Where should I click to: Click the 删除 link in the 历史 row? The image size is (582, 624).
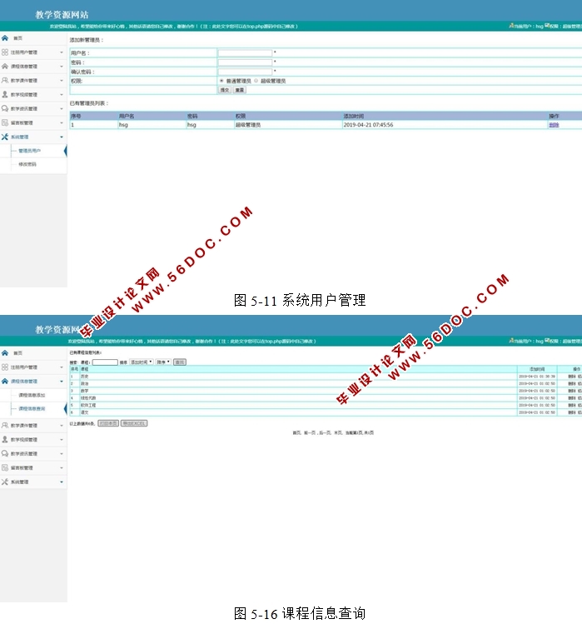[572, 377]
